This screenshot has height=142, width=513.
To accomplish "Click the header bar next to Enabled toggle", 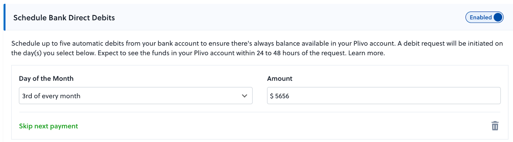I will point(289,17).
